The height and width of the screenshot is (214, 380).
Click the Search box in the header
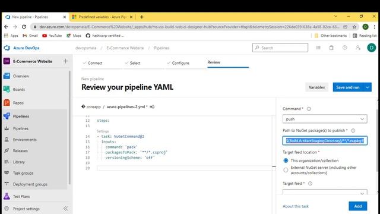[280, 48]
